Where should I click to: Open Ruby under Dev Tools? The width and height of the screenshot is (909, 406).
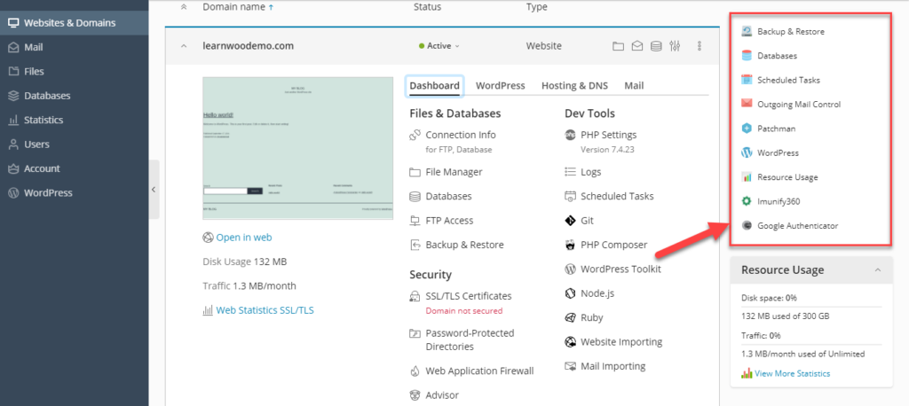tap(592, 318)
